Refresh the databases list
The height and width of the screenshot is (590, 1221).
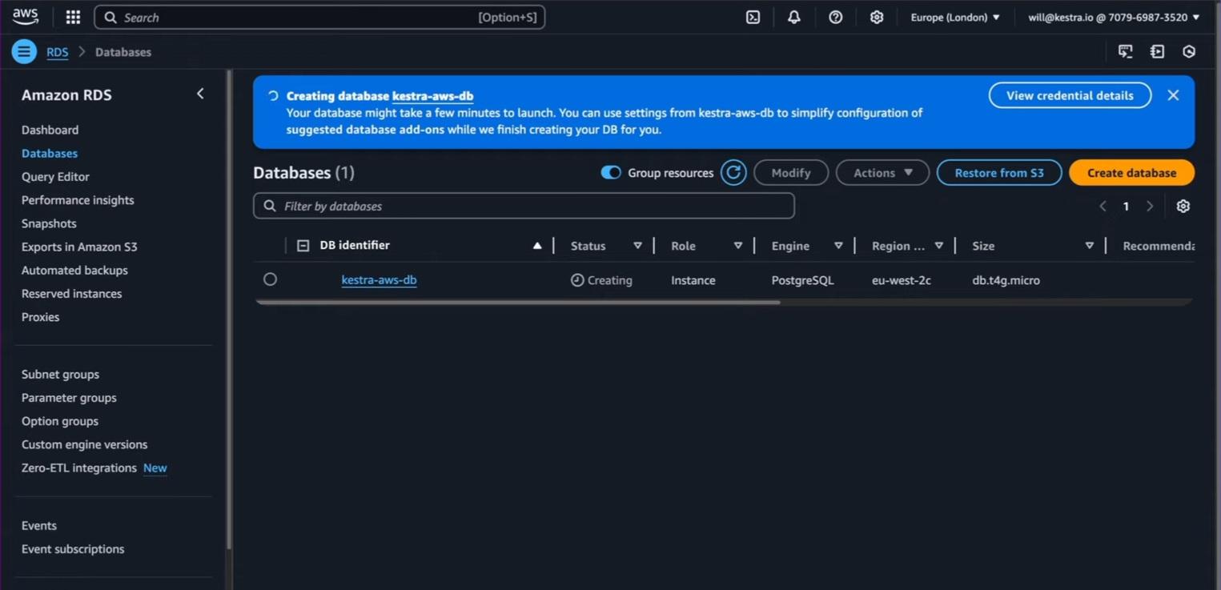click(x=733, y=173)
